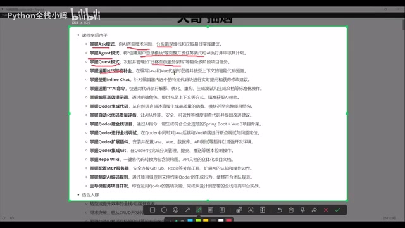Click the '掌握运用"/"AI命令' line
The image size is (405, 228).
click(x=177, y=89)
